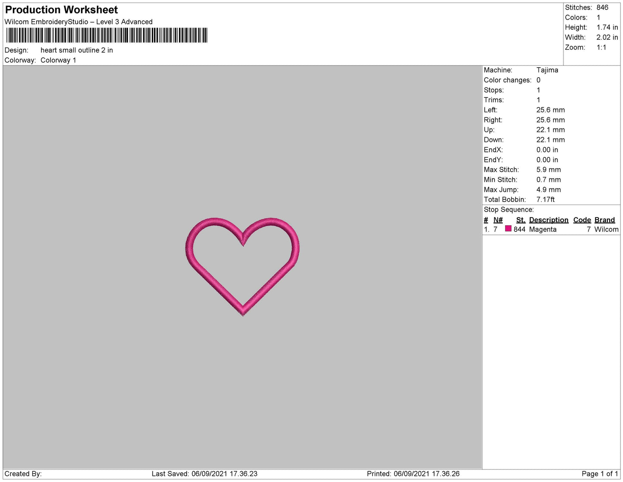Click the barcode below the studio name
This screenshot has height=482, width=623.
[x=106, y=35]
